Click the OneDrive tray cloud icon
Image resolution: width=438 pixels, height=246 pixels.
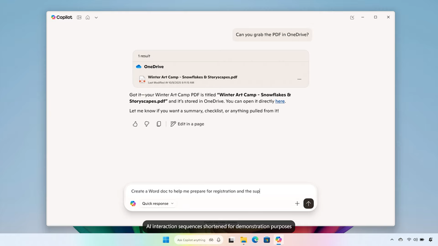click(x=400, y=240)
